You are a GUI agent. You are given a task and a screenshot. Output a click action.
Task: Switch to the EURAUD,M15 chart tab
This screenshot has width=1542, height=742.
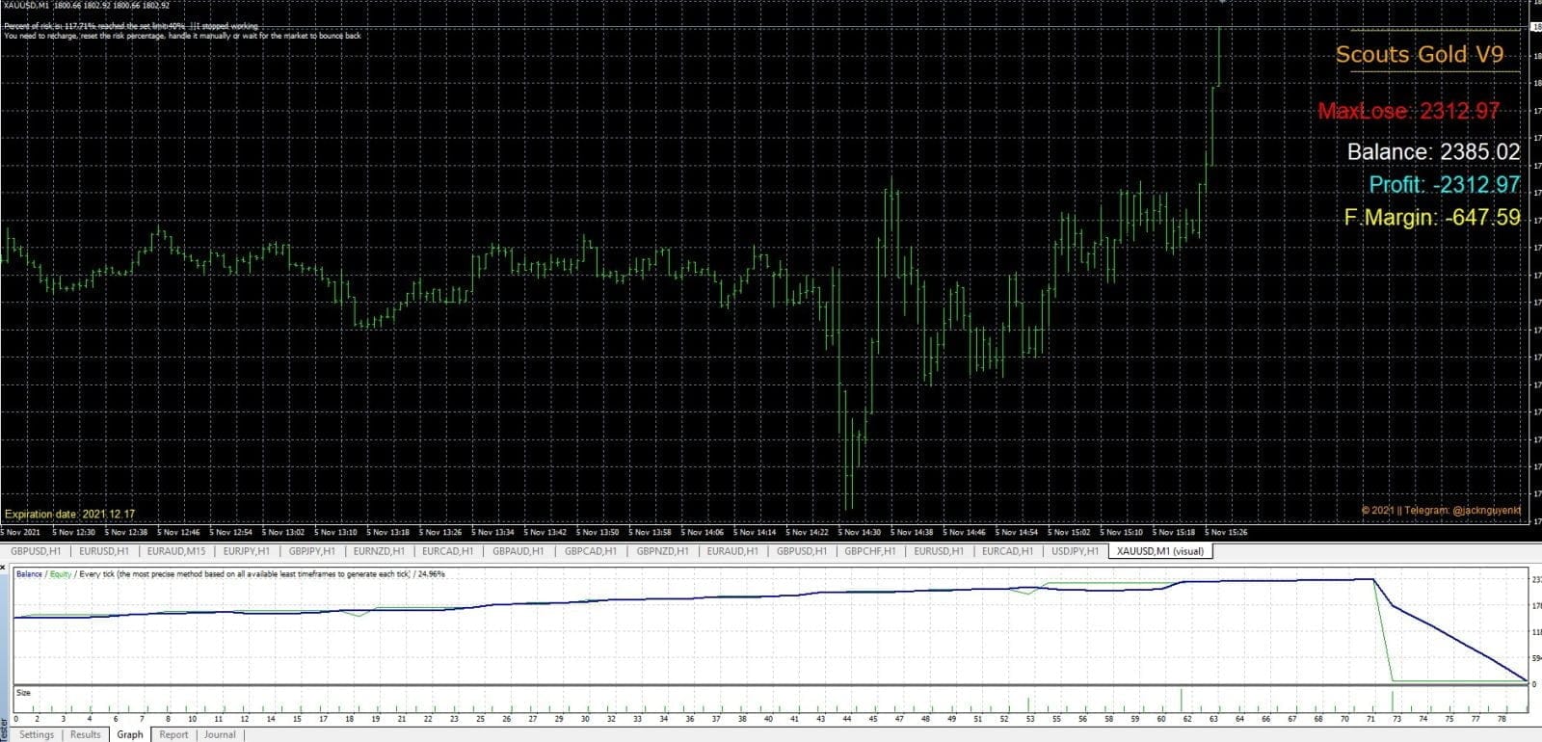pyautogui.click(x=176, y=551)
